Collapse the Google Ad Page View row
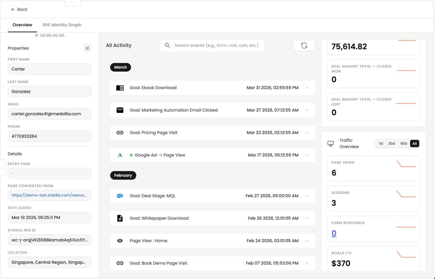This screenshot has width=435, height=279. pos(307,155)
